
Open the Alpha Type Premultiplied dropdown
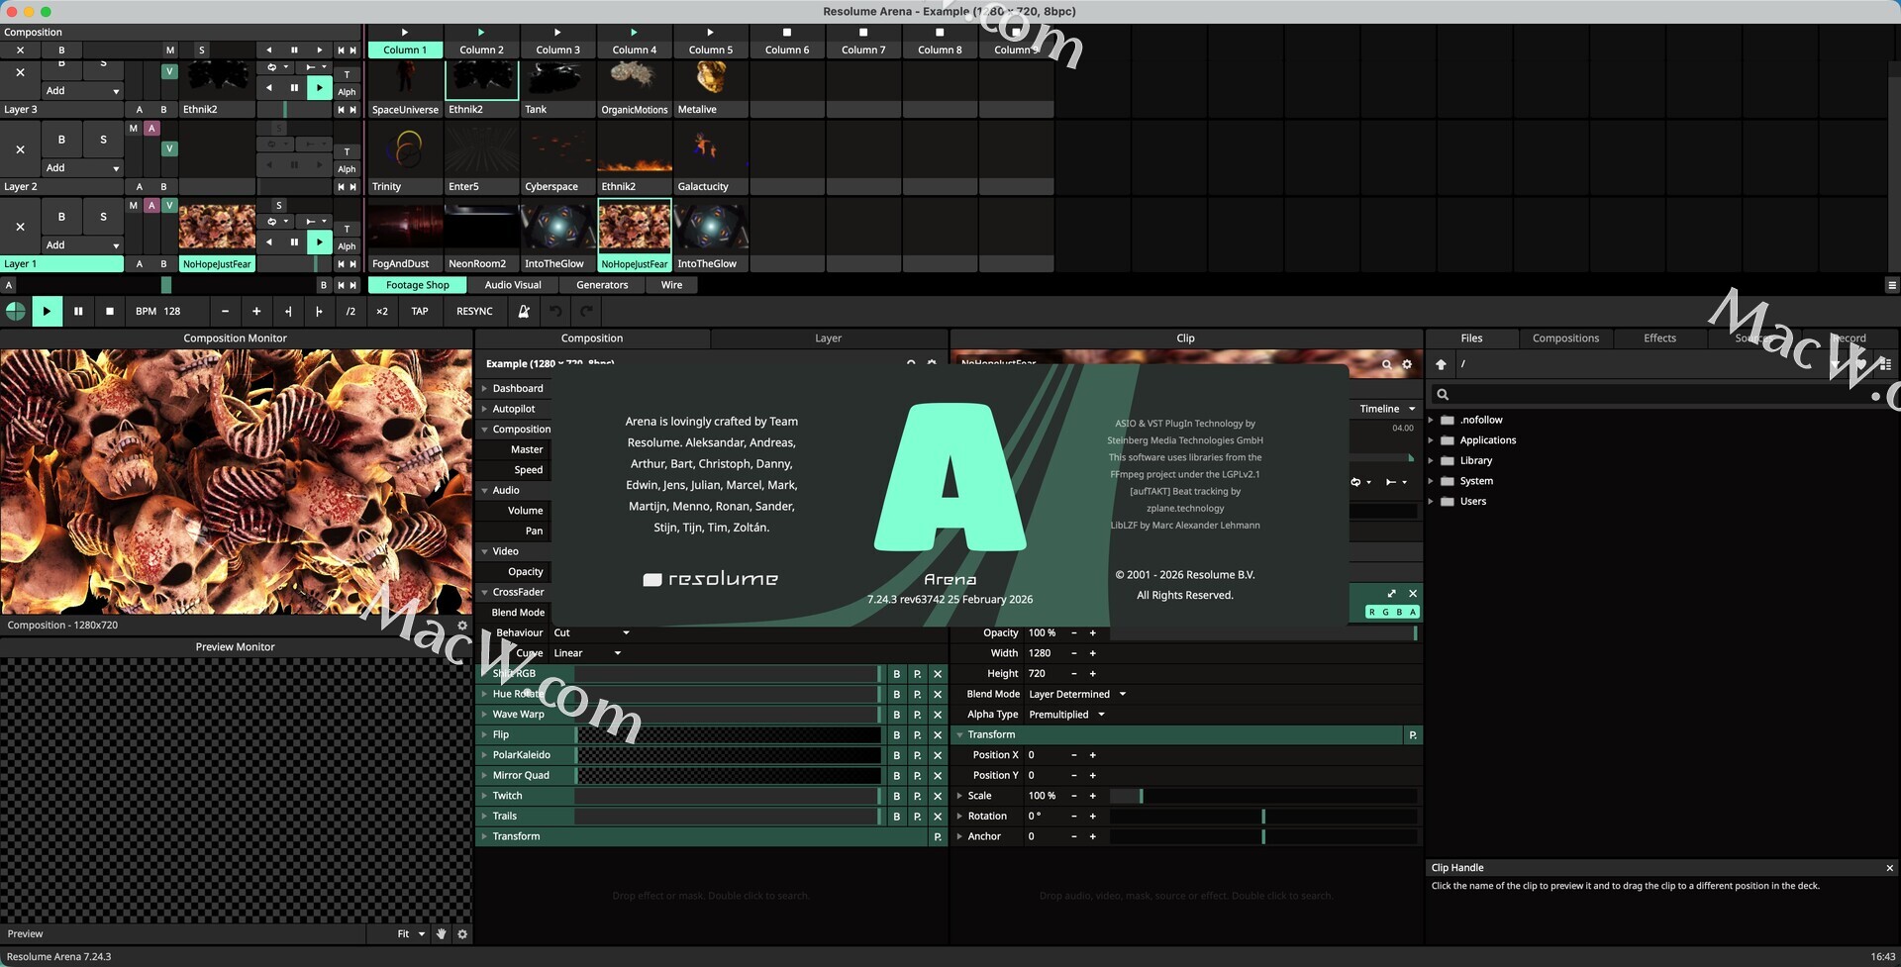pos(1066,715)
